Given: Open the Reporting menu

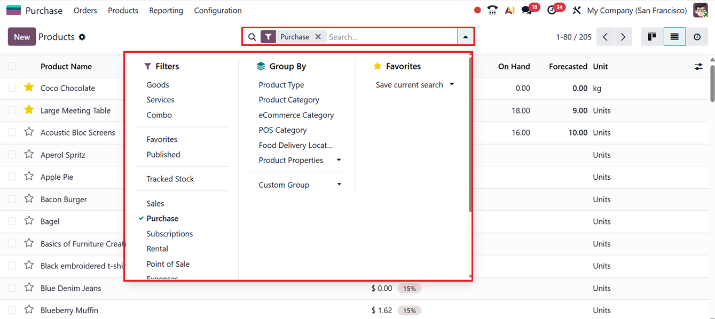Looking at the screenshot, I should 166,10.
